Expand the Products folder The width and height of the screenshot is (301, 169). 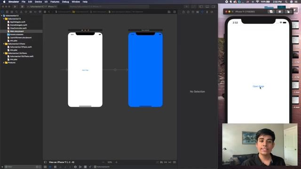(4, 62)
